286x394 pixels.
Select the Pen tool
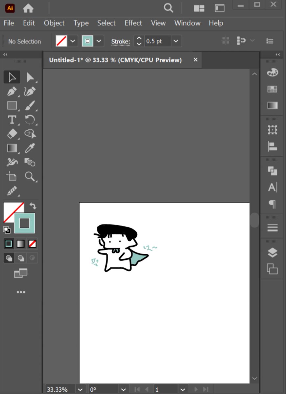(x=12, y=92)
